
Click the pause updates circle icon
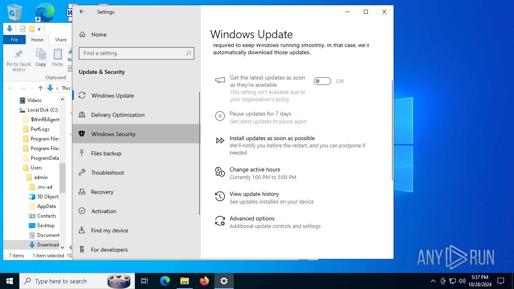pos(220,116)
